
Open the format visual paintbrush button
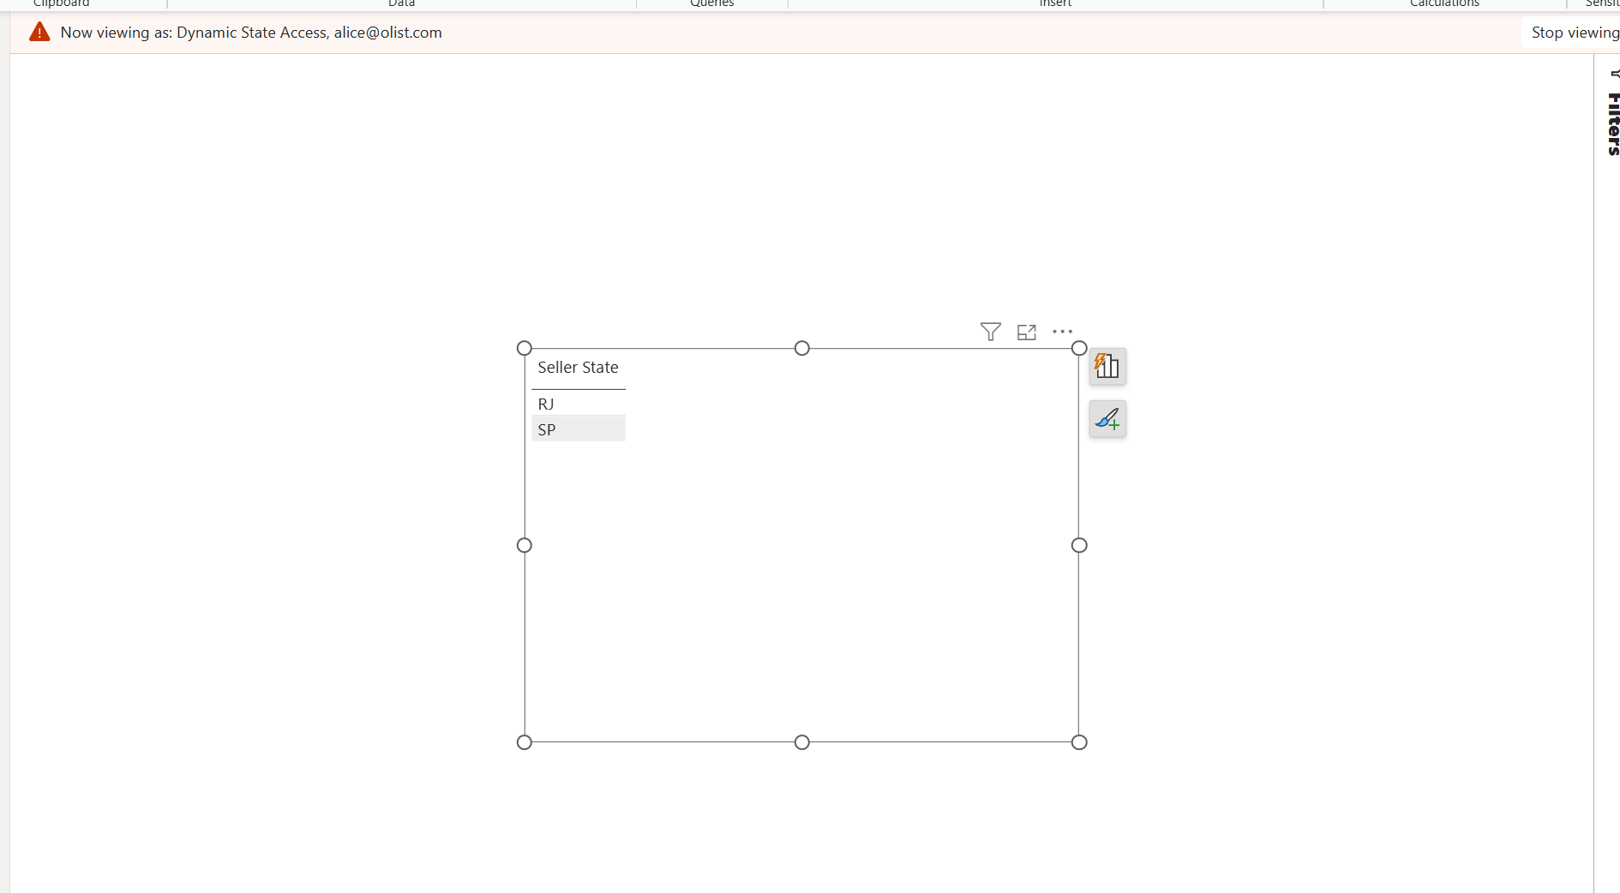(1107, 419)
